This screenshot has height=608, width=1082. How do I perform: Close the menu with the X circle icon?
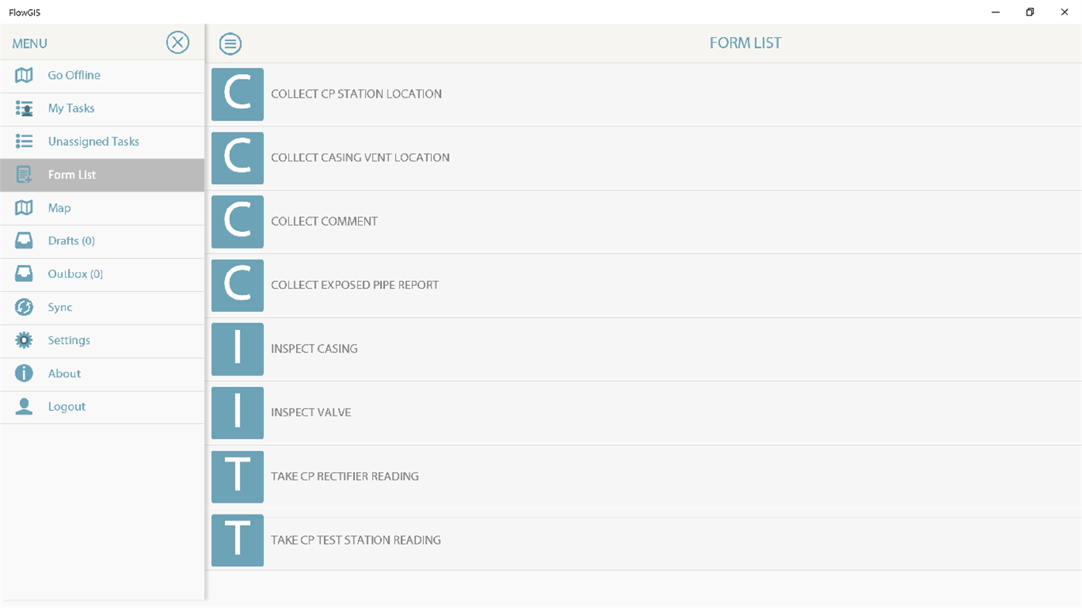tap(178, 42)
